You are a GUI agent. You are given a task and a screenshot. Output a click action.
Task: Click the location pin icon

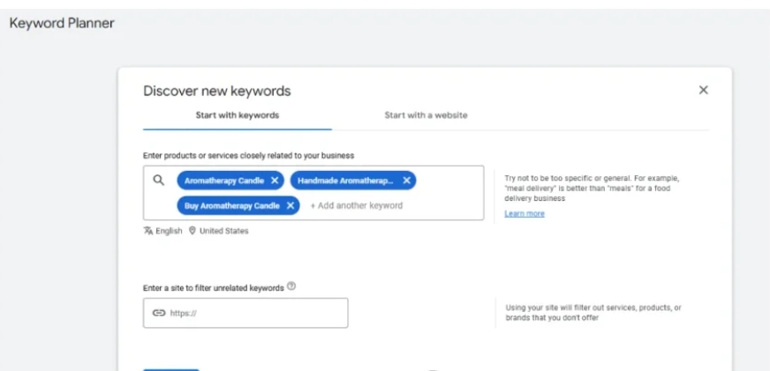coord(192,230)
